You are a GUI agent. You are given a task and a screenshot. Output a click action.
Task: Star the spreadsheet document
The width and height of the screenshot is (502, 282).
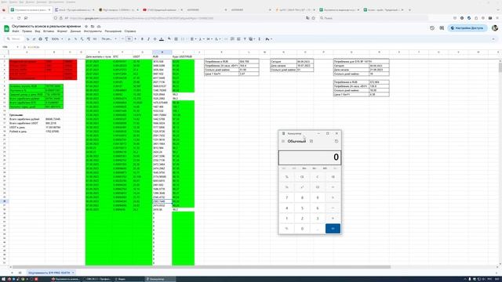(86, 26)
